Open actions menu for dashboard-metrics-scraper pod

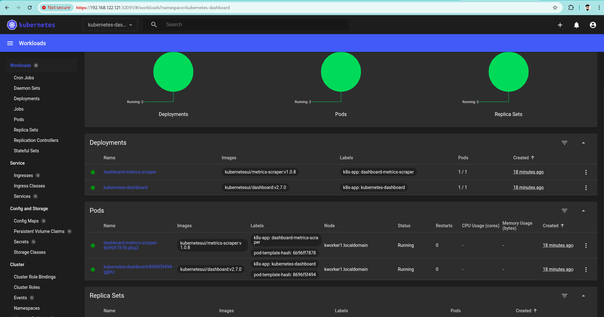tap(586, 246)
